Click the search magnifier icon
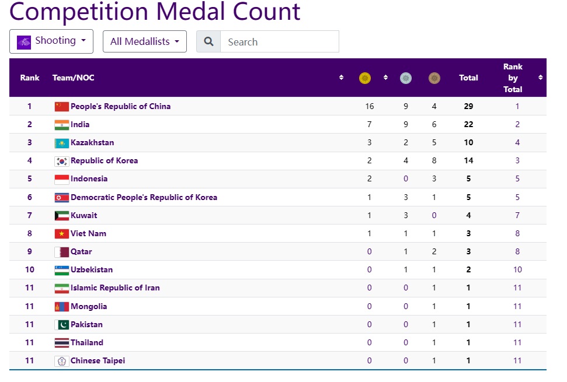 coord(208,42)
